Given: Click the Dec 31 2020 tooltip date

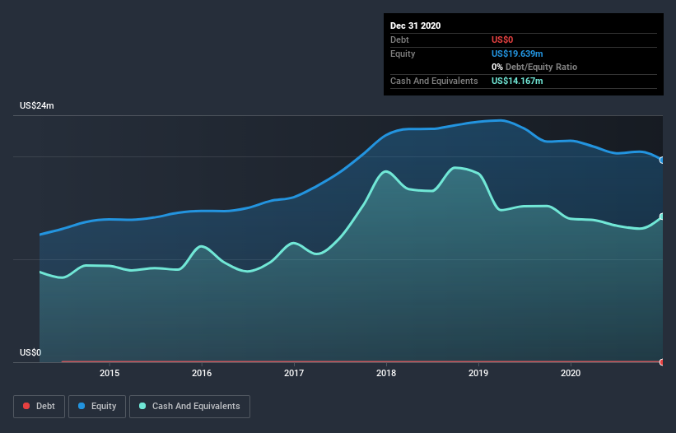Looking at the screenshot, I should [x=416, y=26].
